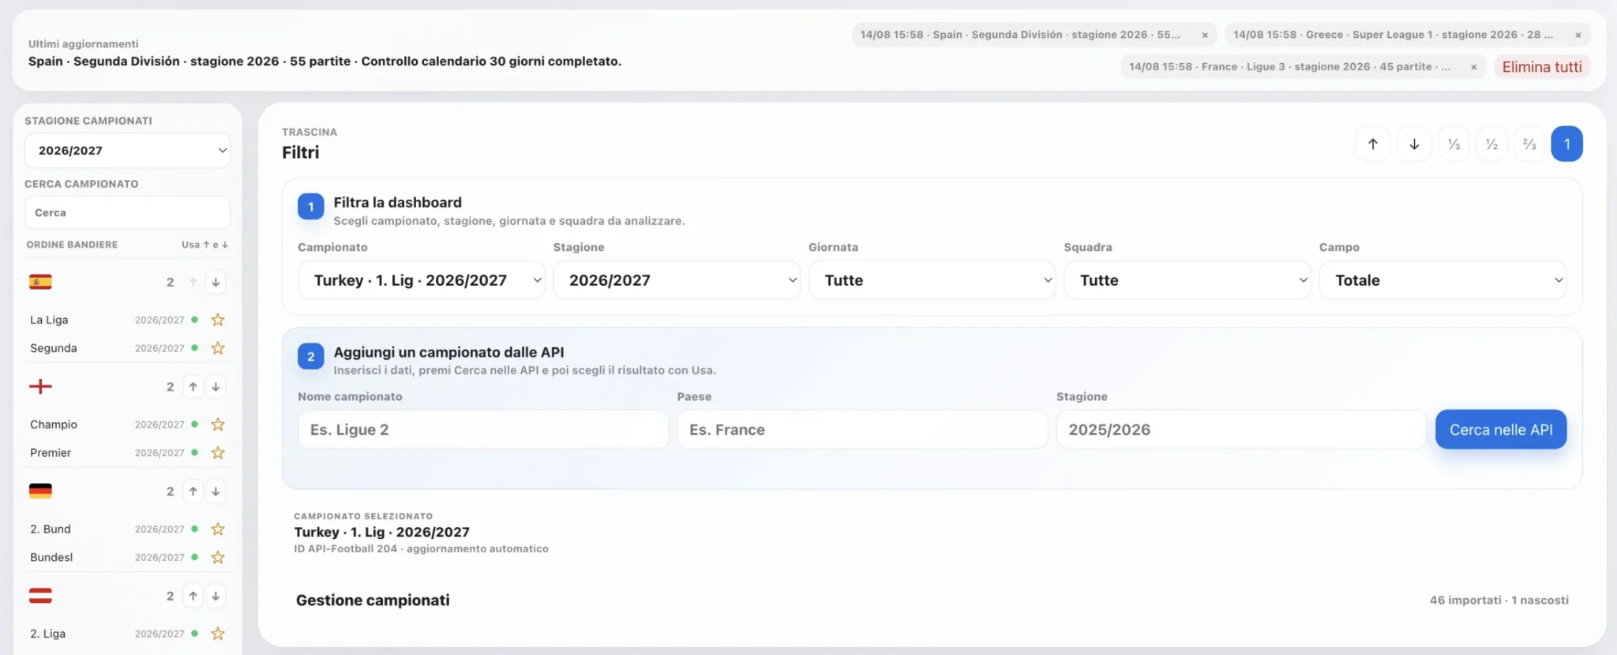The width and height of the screenshot is (1617, 655).
Task: Star the Segunda league as favorite
Action: [218, 348]
